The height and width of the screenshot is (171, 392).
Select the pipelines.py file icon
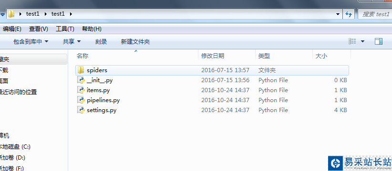pyautogui.click(x=81, y=100)
